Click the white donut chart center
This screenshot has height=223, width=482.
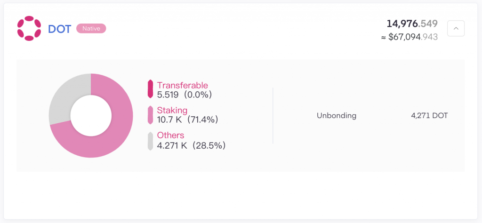pos(91,115)
